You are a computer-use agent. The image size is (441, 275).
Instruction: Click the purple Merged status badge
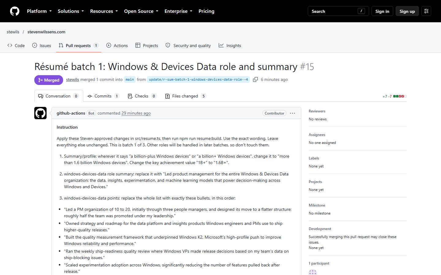click(x=49, y=80)
